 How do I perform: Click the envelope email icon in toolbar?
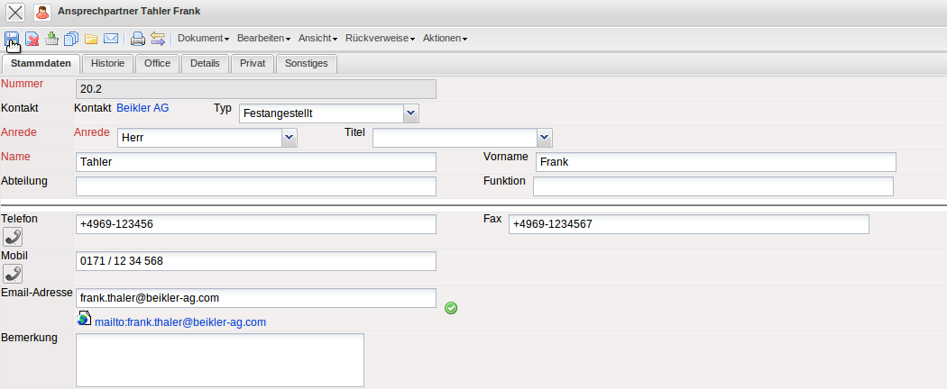tap(111, 38)
